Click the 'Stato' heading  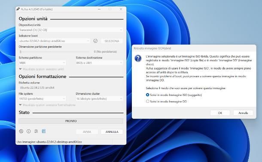coord(24,112)
